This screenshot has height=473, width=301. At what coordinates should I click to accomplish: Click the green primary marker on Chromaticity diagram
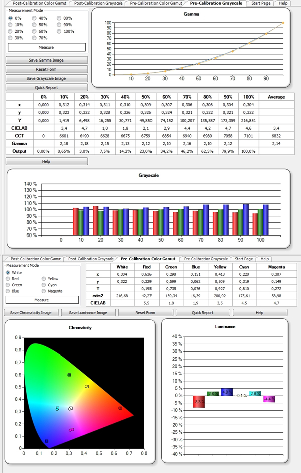click(x=69, y=375)
